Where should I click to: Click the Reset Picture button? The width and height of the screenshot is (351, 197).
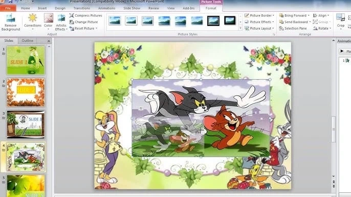(82, 29)
